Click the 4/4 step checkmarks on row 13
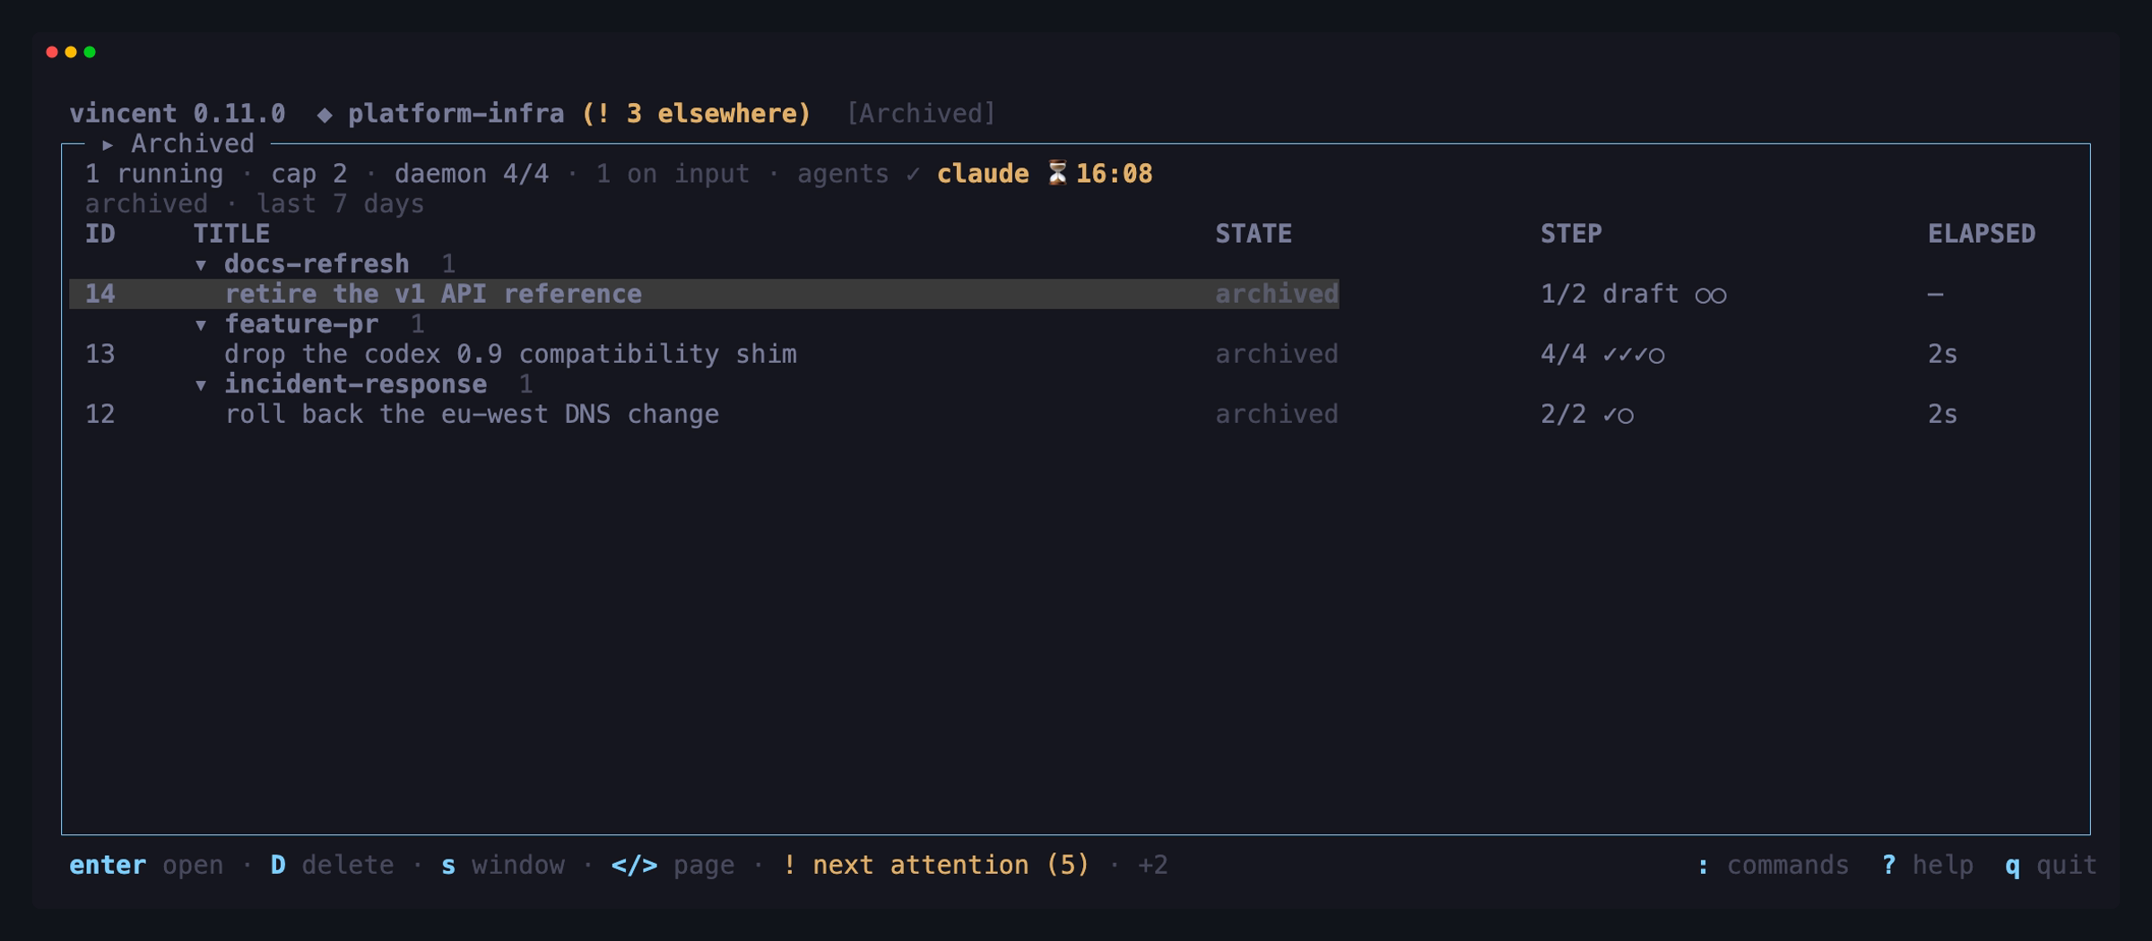2152x941 pixels. point(1634,355)
